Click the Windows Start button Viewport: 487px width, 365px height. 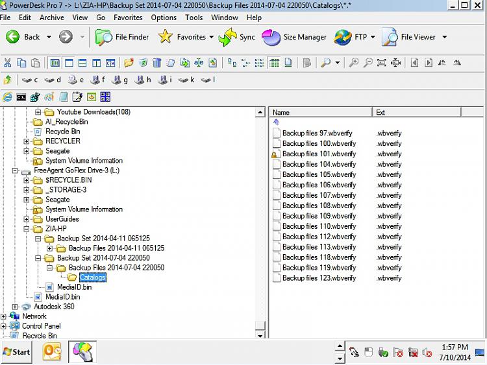click(16, 352)
